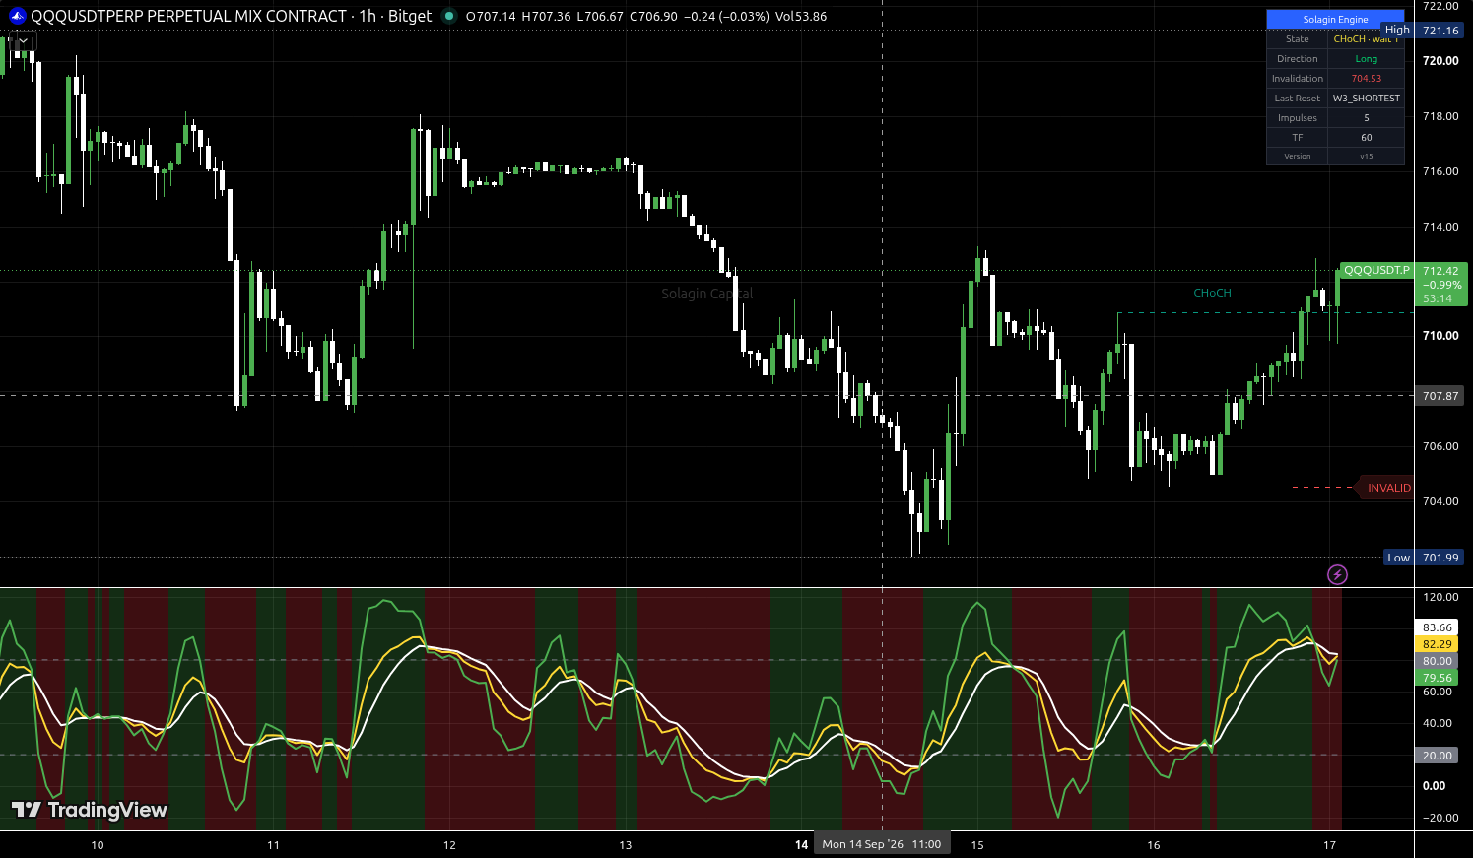Click the gray 80.00 level tag
The image size is (1473, 858).
pos(1438,661)
